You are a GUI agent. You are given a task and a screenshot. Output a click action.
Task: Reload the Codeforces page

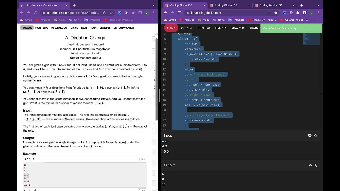pos(35,13)
